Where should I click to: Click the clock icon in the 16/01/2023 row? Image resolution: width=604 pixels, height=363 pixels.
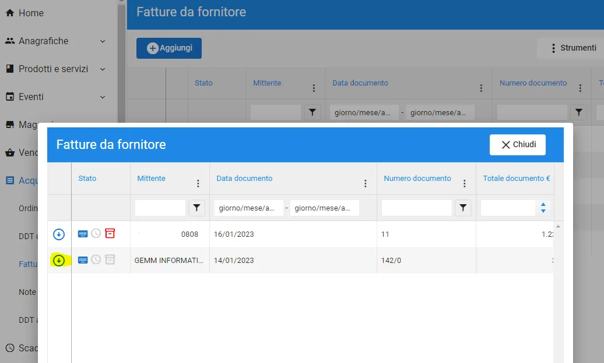(96, 233)
